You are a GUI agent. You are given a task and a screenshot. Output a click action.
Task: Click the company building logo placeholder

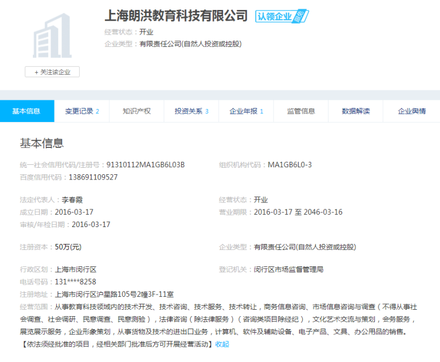(x=52, y=36)
